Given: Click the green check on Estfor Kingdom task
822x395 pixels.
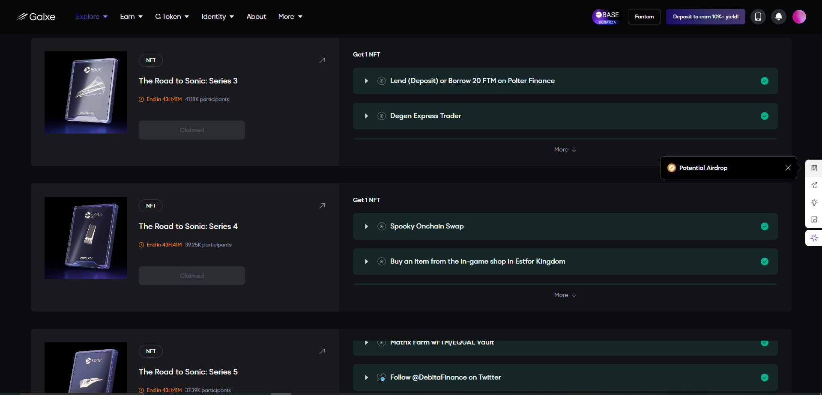Looking at the screenshot, I should 765,261.
